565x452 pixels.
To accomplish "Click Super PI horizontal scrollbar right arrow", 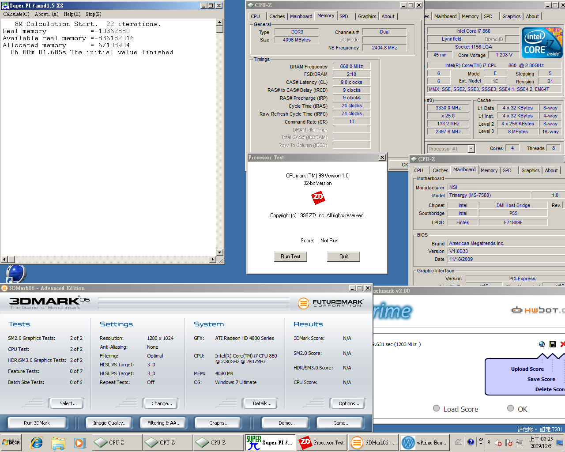I will [213, 260].
